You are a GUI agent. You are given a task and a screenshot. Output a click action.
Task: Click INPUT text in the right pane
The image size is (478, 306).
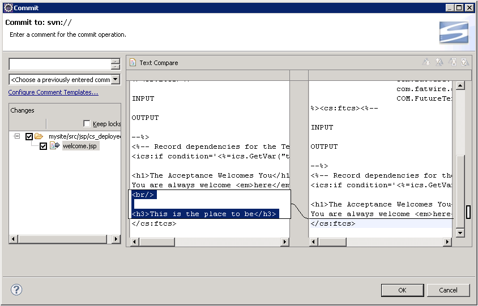(322, 128)
